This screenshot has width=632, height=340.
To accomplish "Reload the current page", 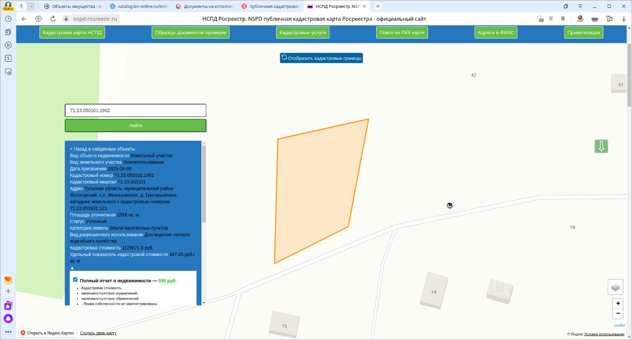I will (53, 19).
